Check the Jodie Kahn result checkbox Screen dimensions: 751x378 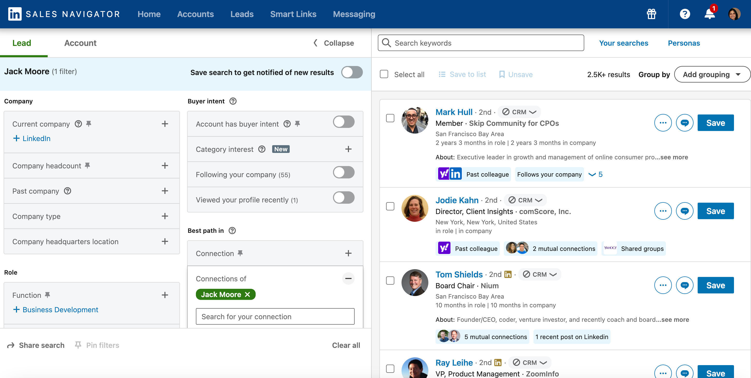coord(390,206)
